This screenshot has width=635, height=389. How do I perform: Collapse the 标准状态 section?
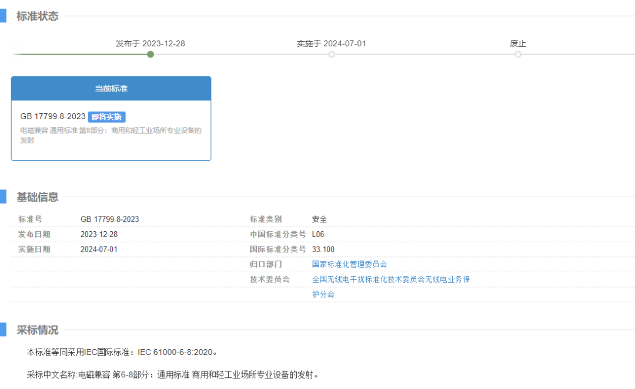(x=36, y=16)
